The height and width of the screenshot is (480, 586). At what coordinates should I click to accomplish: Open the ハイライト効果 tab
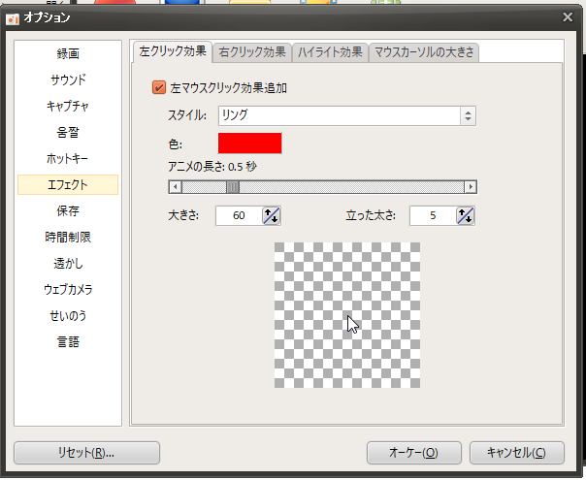(330, 51)
